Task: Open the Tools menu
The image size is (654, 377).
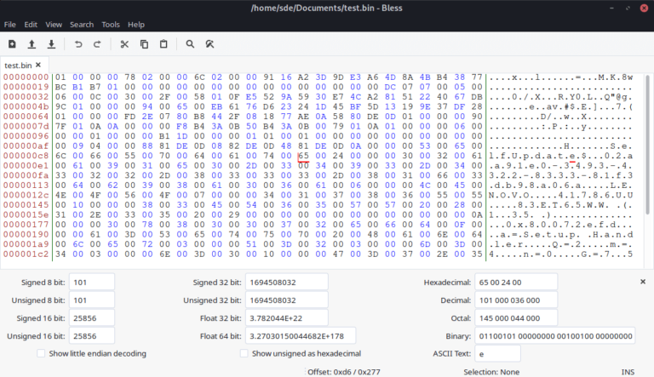Action: [x=111, y=25]
